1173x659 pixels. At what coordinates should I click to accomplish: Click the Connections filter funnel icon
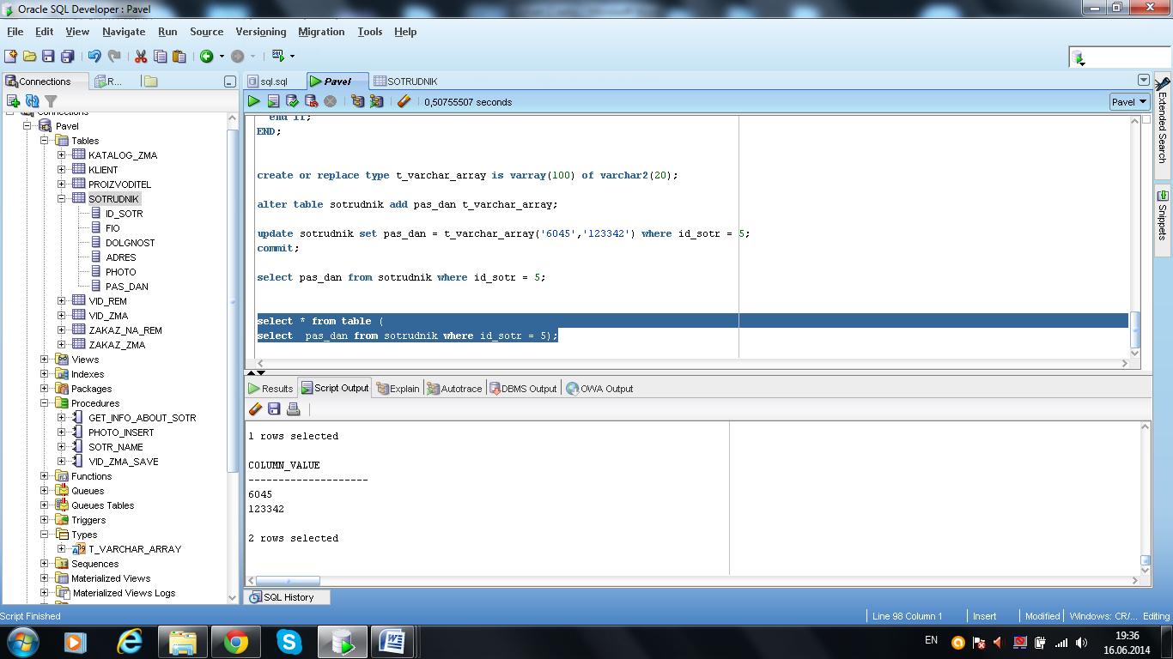pyautogui.click(x=51, y=101)
